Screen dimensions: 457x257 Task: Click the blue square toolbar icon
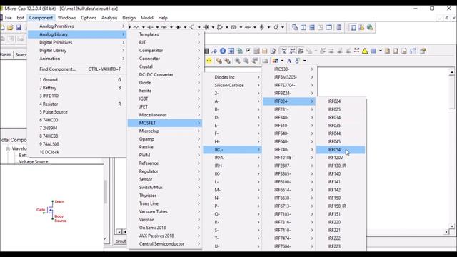(x=373, y=51)
